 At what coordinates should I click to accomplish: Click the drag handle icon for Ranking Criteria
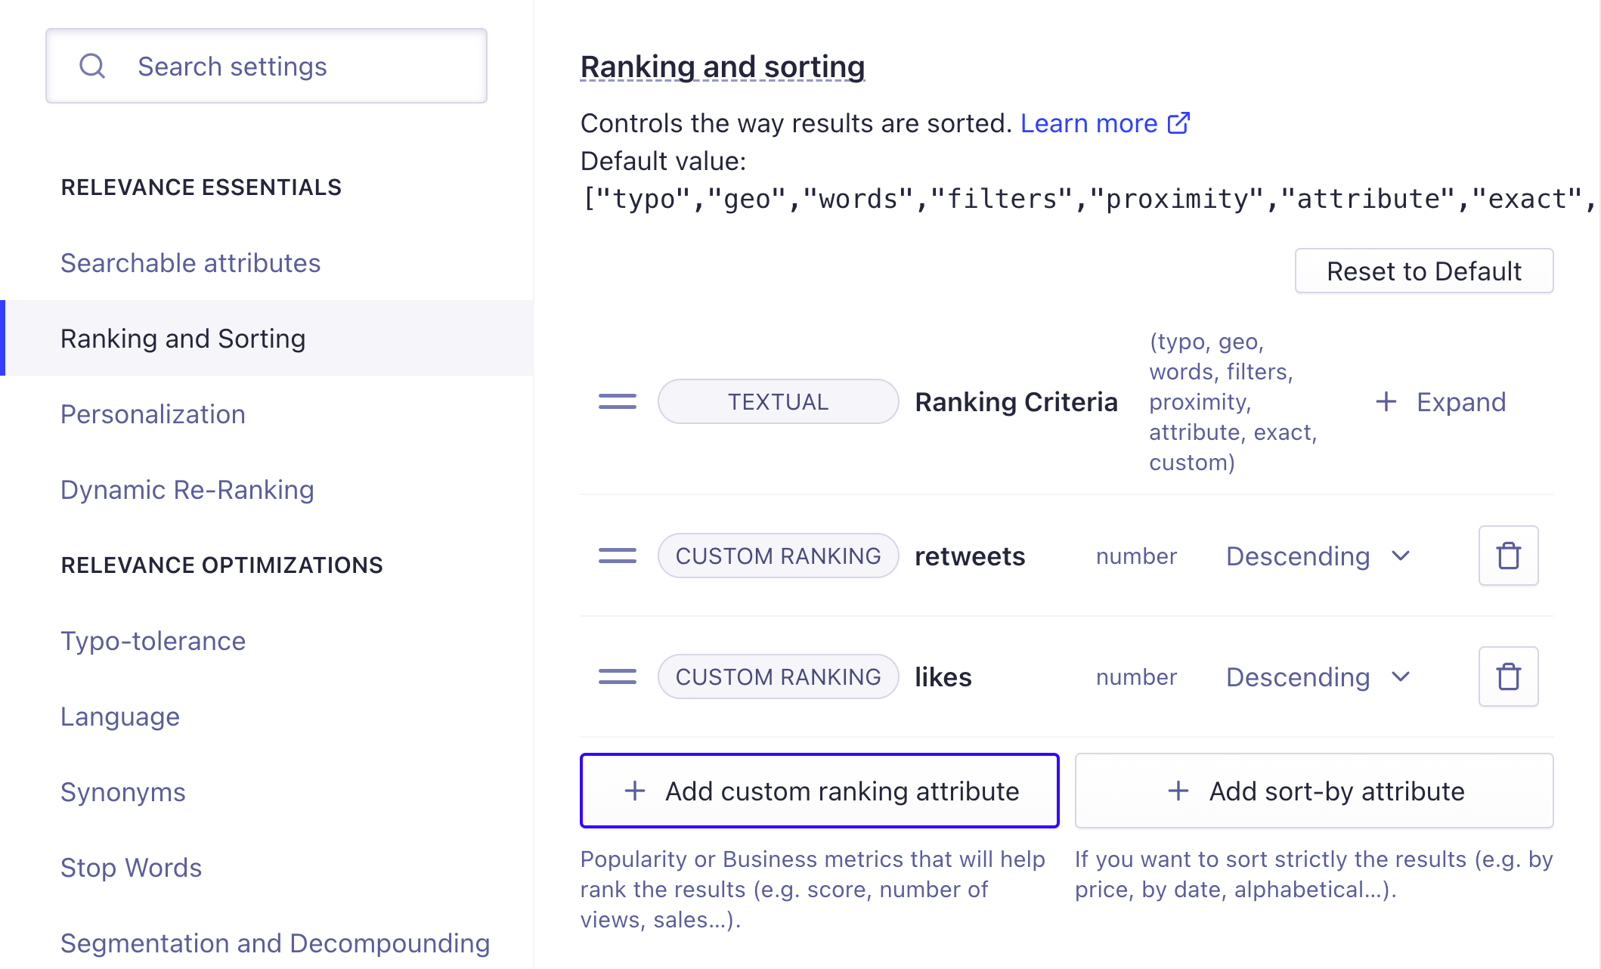[x=618, y=401]
